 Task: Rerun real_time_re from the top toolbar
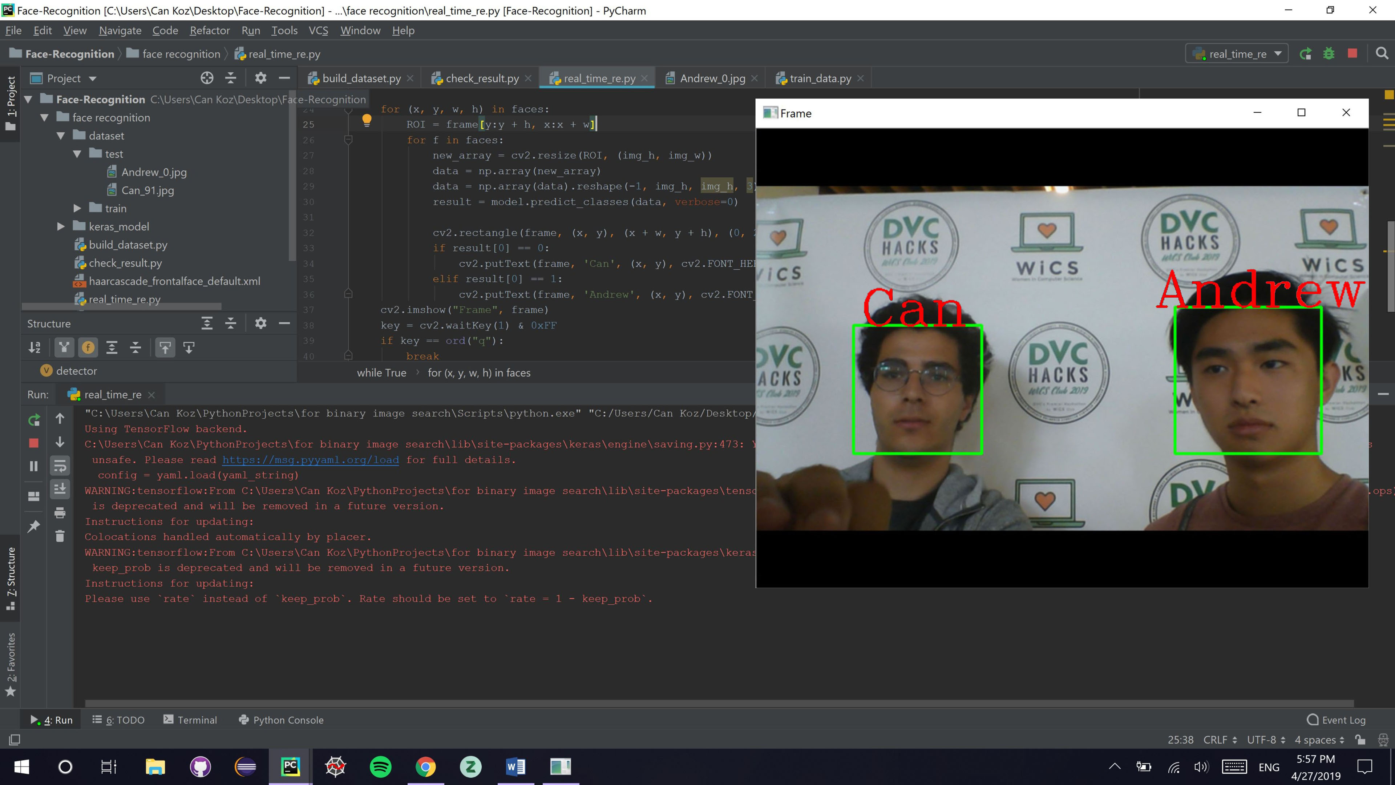pyautogui.click(x=1305, y=54)
